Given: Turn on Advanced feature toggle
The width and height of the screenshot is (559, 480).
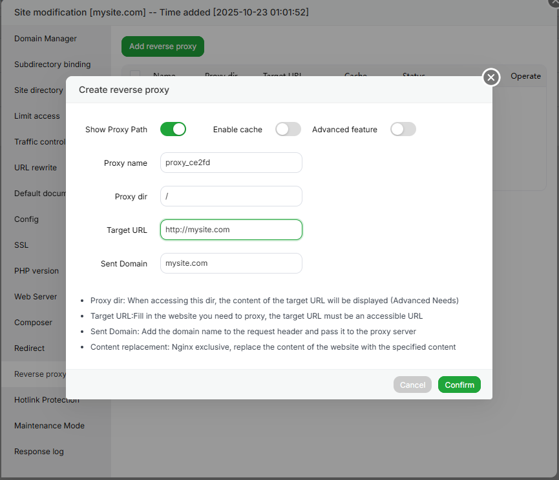Looking at the screenshot, I should coord(403,129).
